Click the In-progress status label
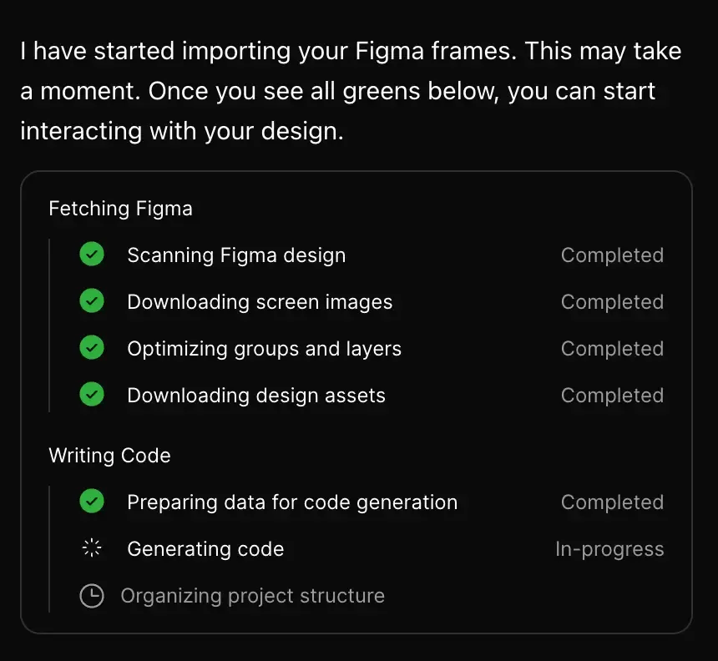The height and width of the screenshot is (661, 718). click(609, 549)
